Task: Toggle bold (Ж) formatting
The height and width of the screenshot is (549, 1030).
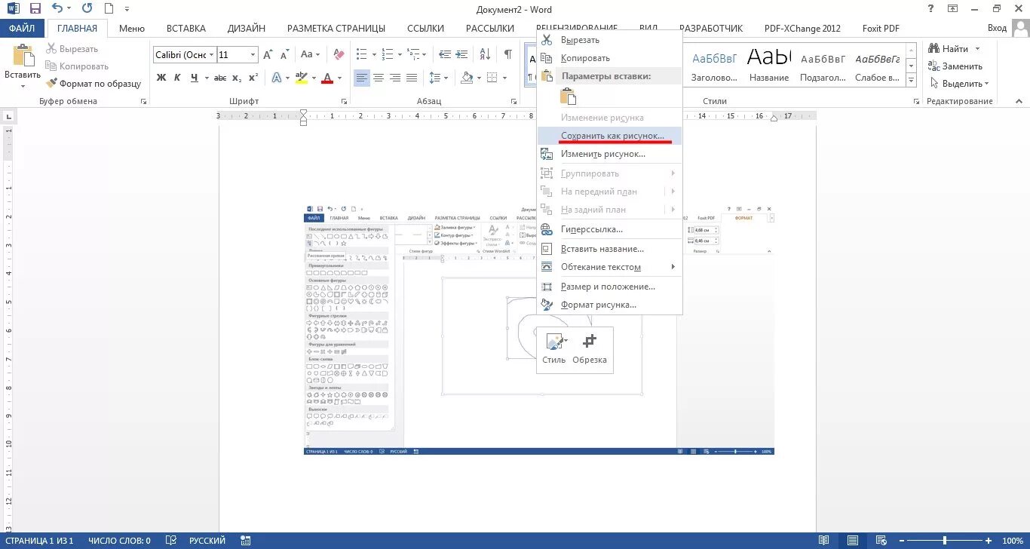Action: coord(161,78)
